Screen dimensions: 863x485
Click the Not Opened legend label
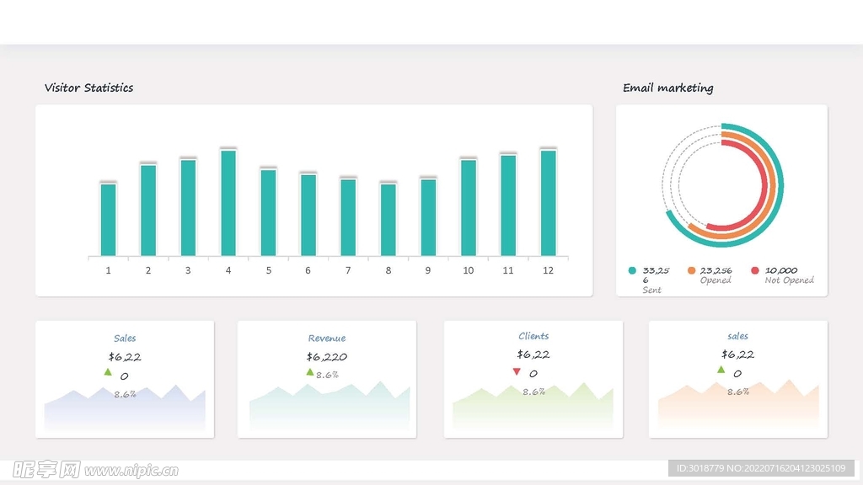coord(789,280)
